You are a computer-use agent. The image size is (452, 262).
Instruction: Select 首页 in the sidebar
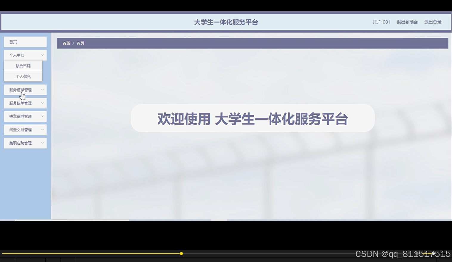pos(25,42)
